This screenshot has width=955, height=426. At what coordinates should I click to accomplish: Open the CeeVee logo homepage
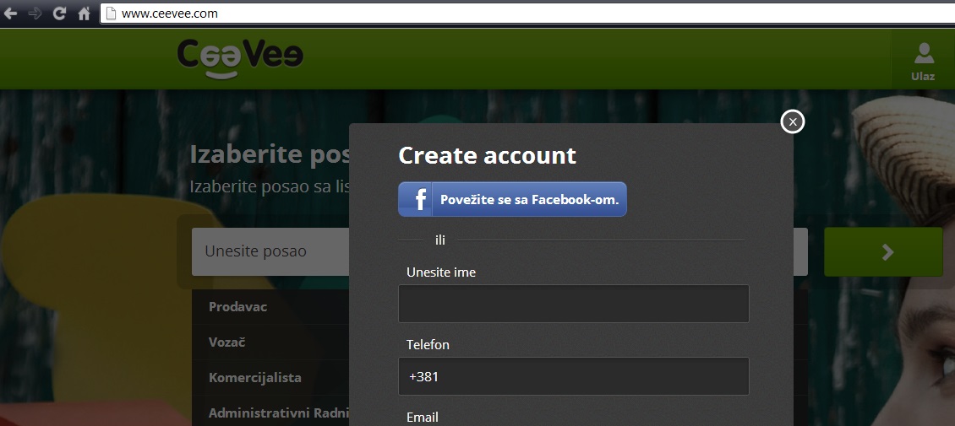(240, 59)
